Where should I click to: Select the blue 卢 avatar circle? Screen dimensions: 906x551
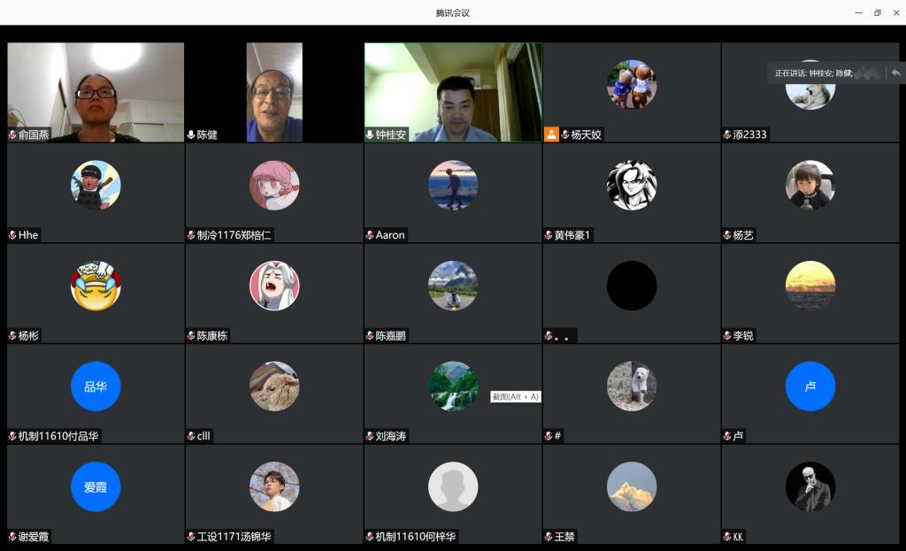[x=810, y=386]
